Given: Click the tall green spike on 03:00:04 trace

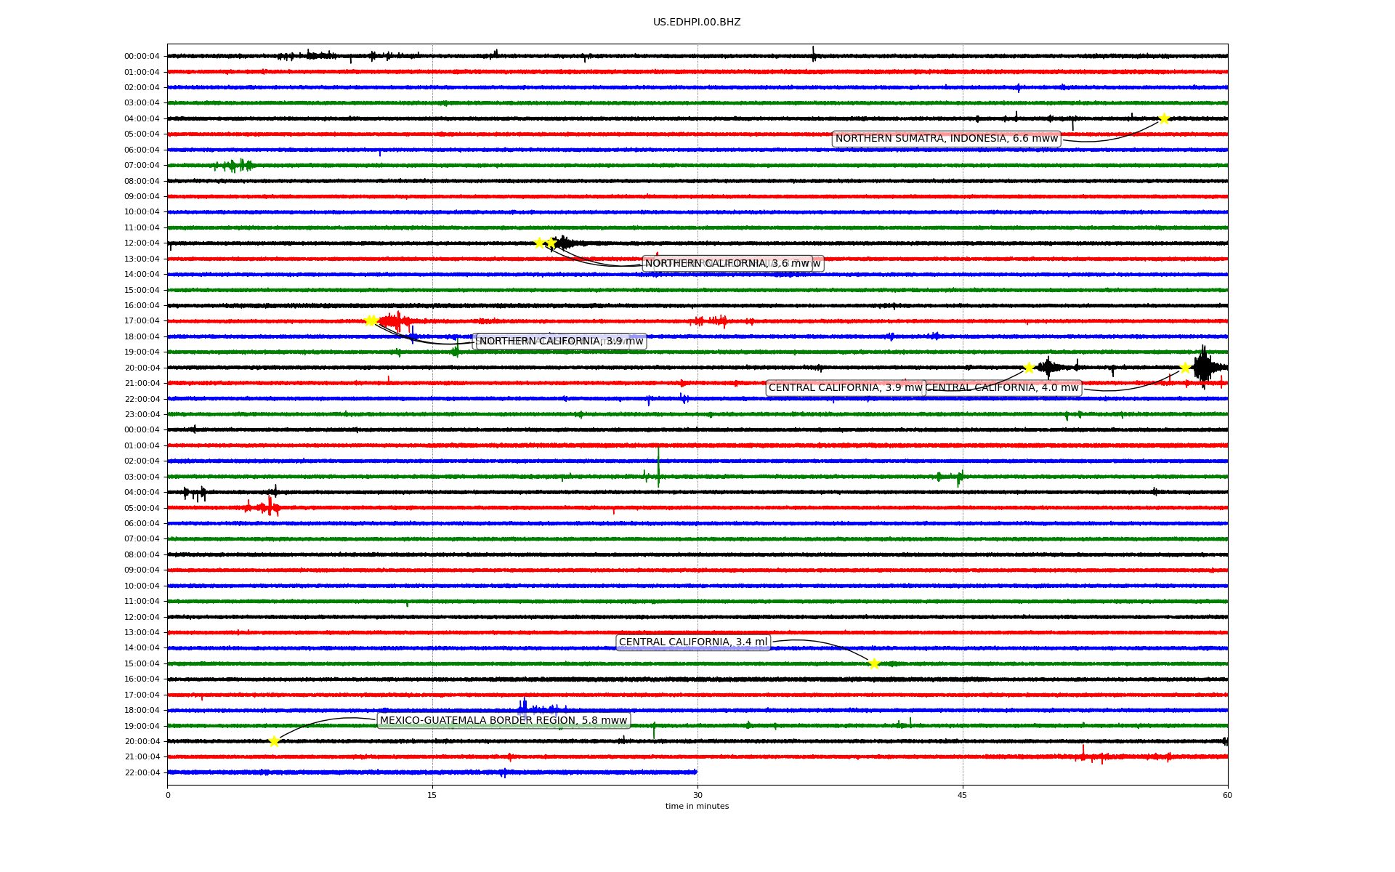Looking at the screenshot, I should click(658, 466).
